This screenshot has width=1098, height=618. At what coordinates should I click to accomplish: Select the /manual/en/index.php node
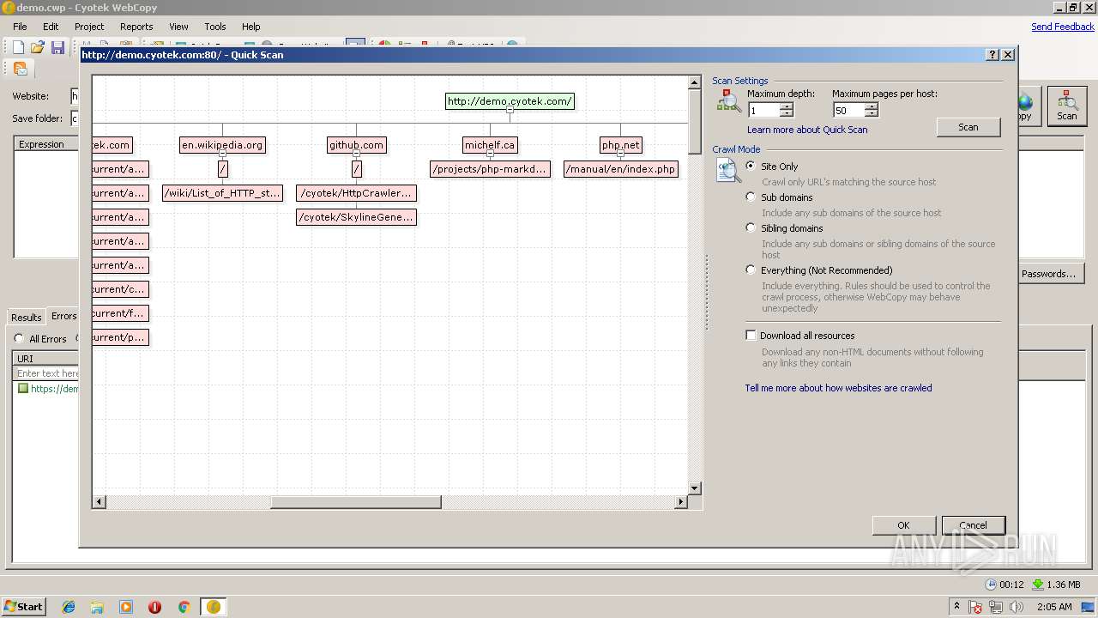coord(621,169)
